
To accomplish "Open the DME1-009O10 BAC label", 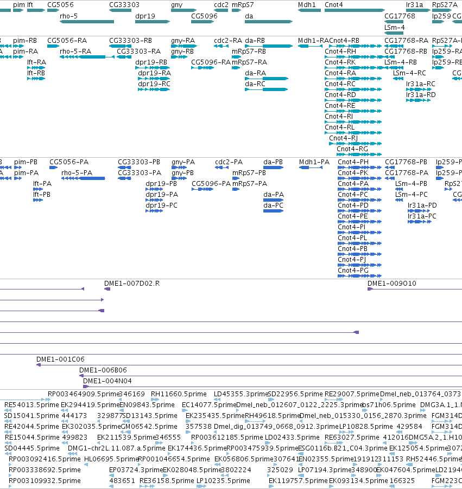I will pos(392,283).
